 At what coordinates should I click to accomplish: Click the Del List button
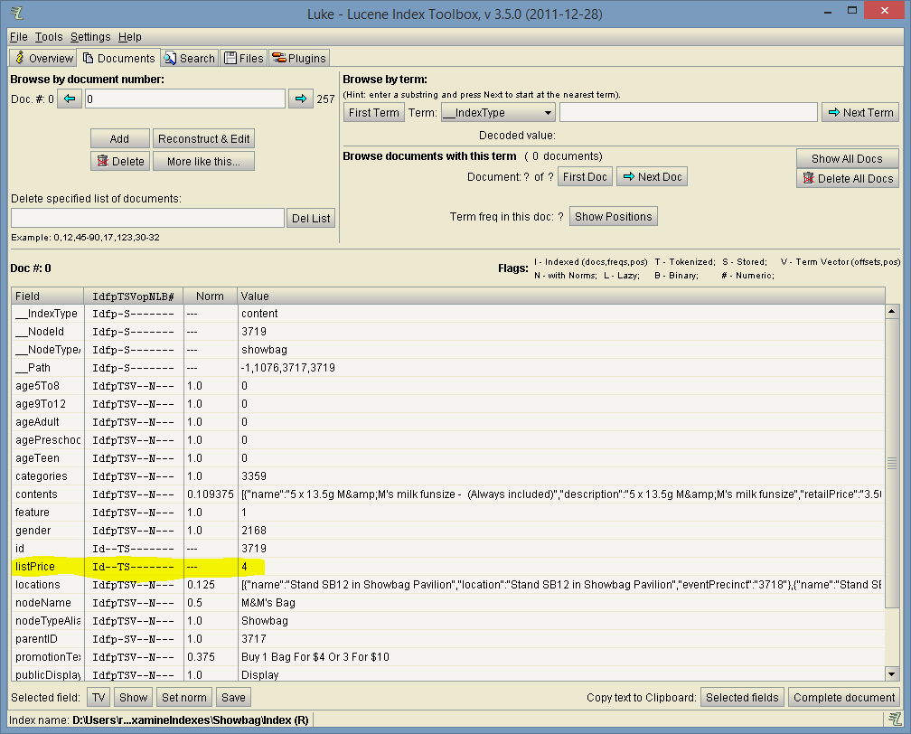311,218
